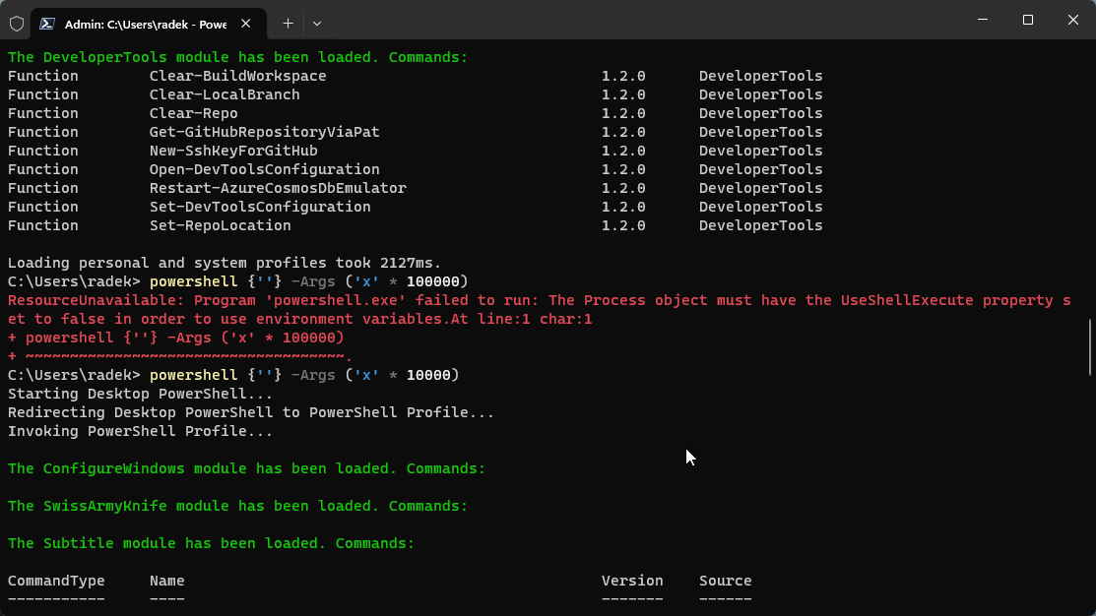
Task: Maximize the Windows Terminal window
Action: [x=1027, y=20]
